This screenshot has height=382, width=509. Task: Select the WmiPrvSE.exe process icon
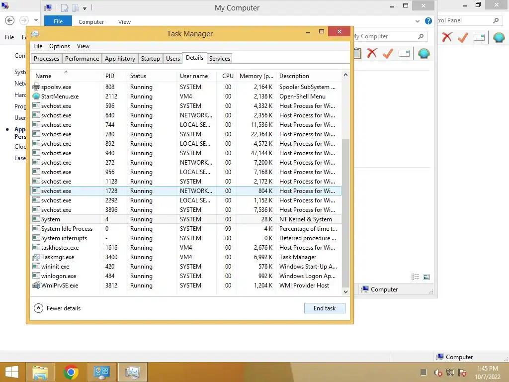tap(36, 285)
